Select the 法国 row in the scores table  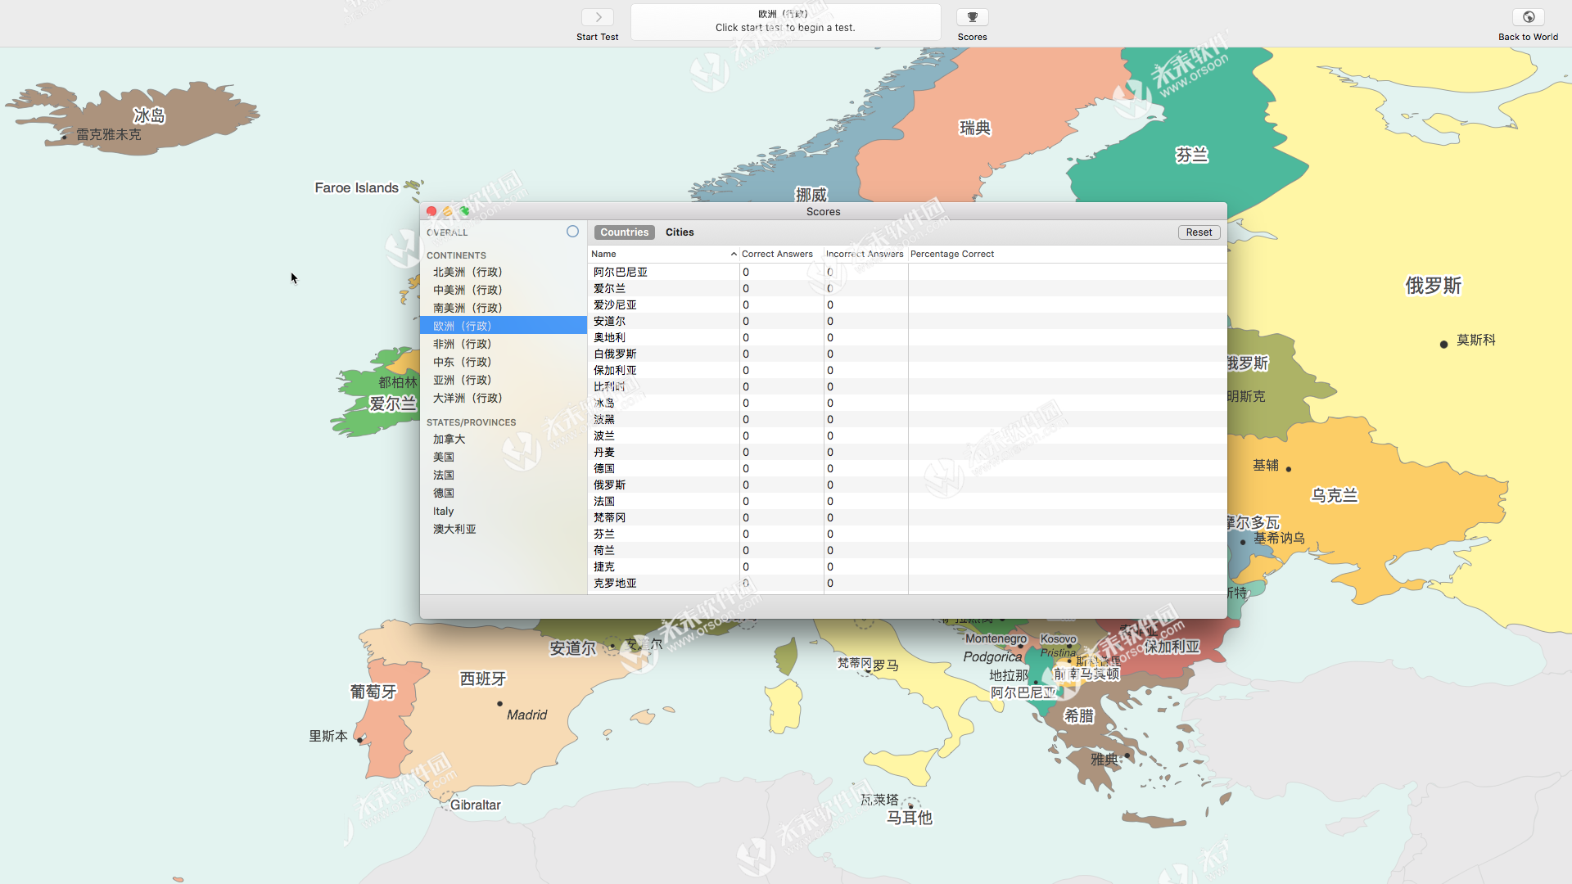(x=907, y=501)
